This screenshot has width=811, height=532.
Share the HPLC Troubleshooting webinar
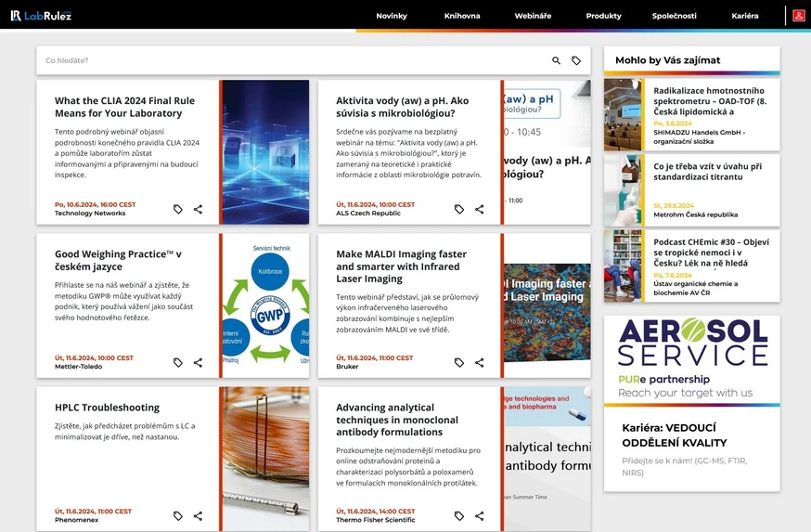[198, 515]
